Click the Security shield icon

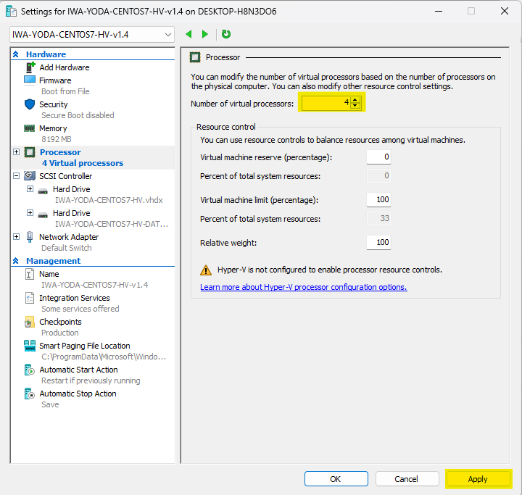pos(30,104)
